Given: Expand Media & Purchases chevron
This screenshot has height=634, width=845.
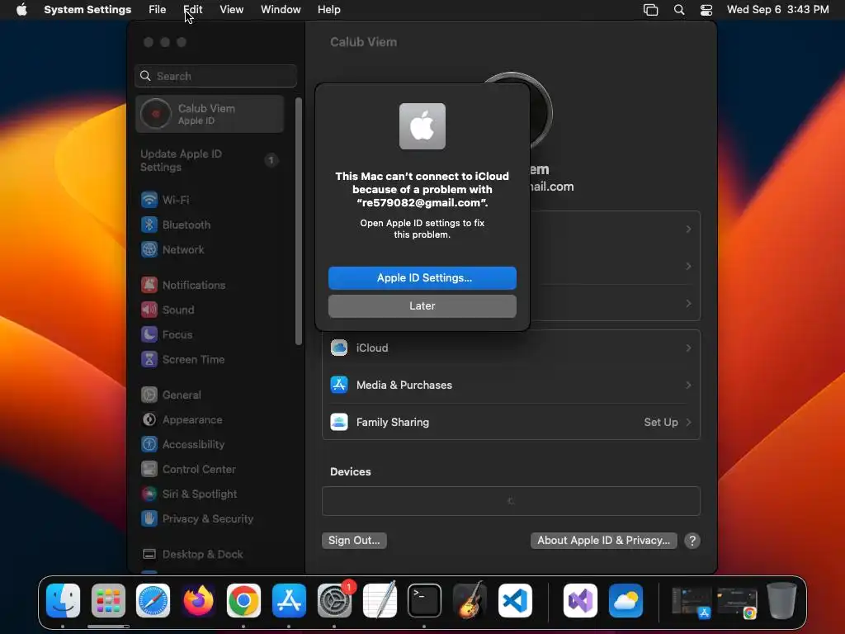Looking at the screenshot, I should pyautogui.click(x=688, y=385).
